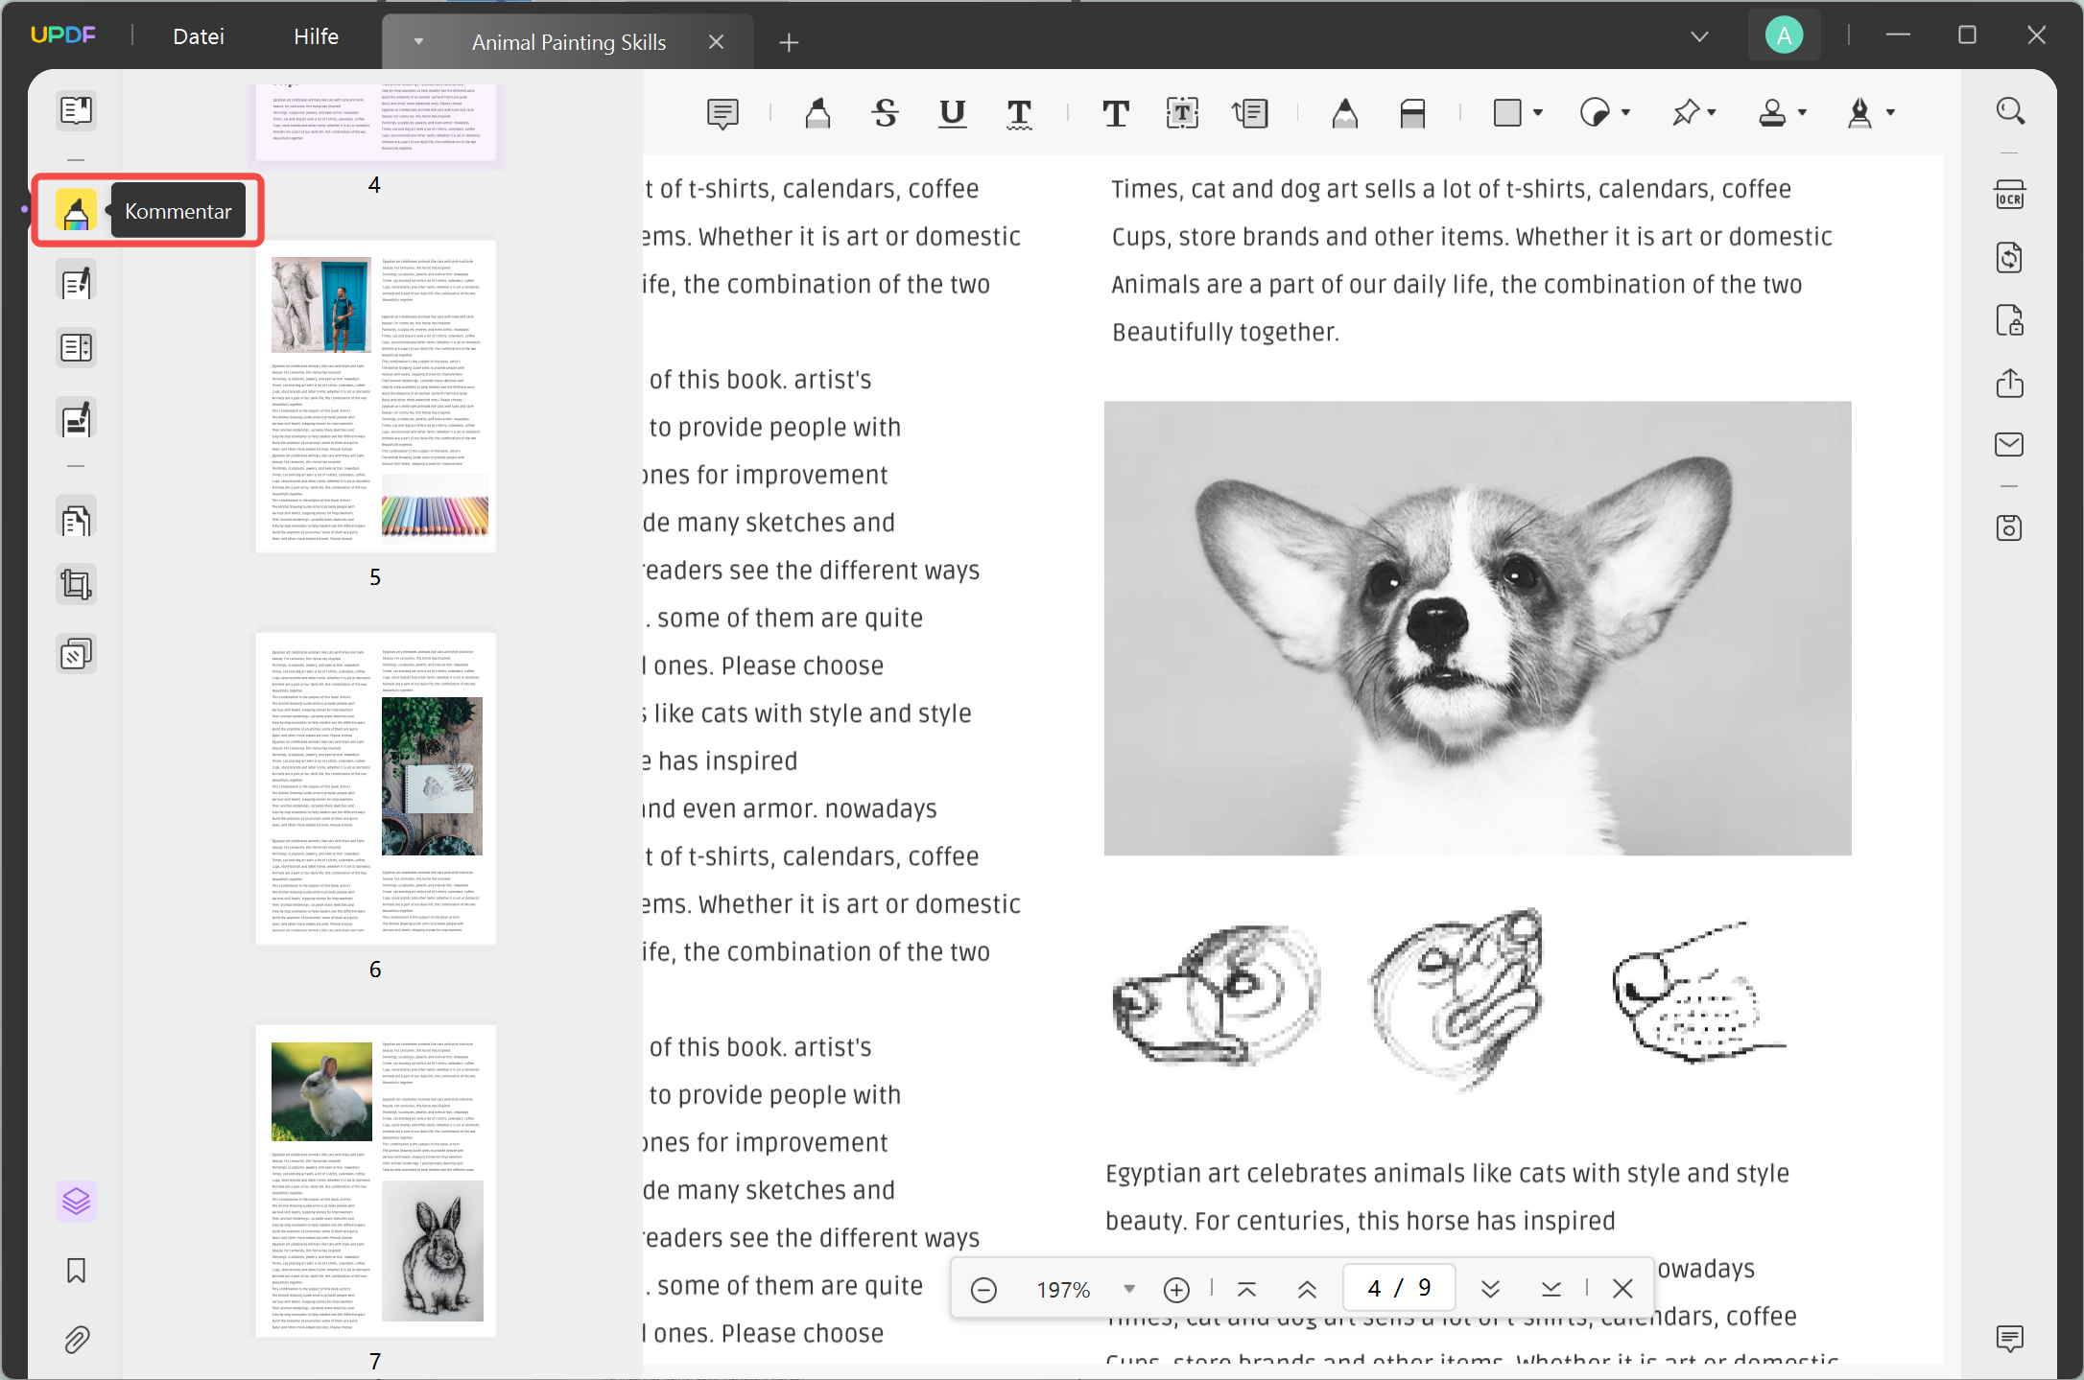Screen dimensions: 2084x1380
Task: Jump to the first page
Action: pyautogui.click(x=1246, y=1289)
